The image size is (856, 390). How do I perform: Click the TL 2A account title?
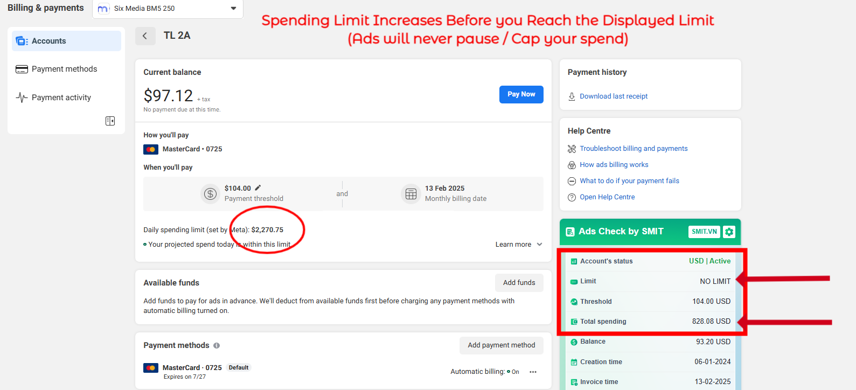tap(177, 36)
